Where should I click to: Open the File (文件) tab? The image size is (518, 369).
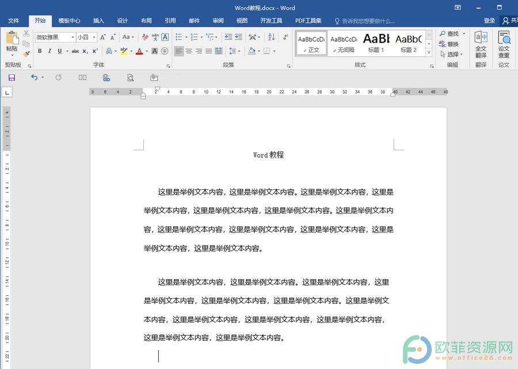coord(14,21)
